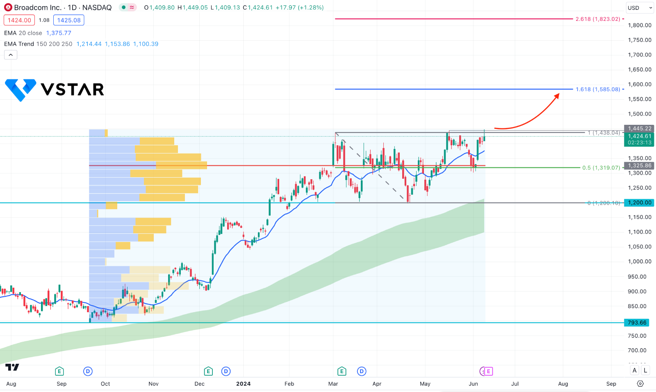
Task: Open chart settings hexagon gear icon
Action: click(x=640, y=383)
